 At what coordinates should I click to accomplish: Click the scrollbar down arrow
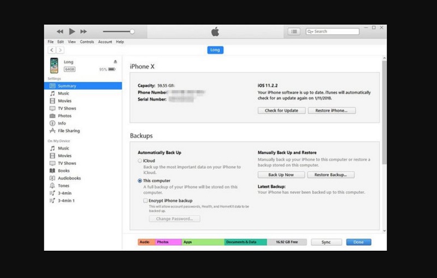click(x=385, y=230)
